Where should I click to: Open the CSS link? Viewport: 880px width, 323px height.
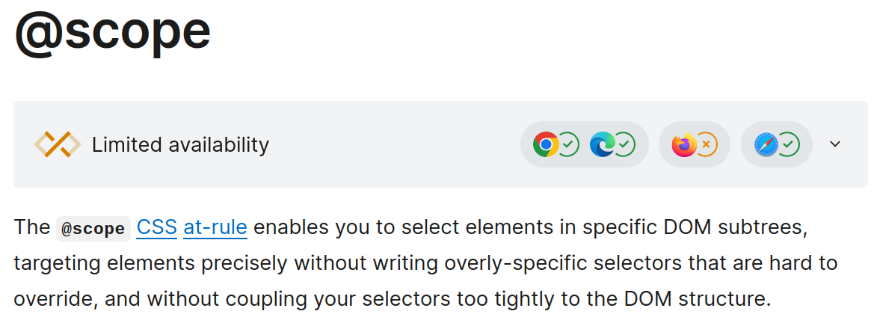click(156, 227)
